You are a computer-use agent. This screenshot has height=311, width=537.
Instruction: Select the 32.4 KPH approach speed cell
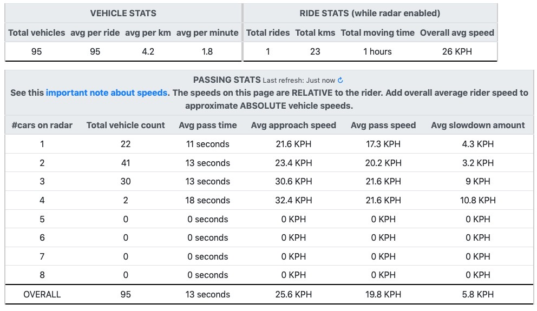pyautogui.click(x=293, y=200)
